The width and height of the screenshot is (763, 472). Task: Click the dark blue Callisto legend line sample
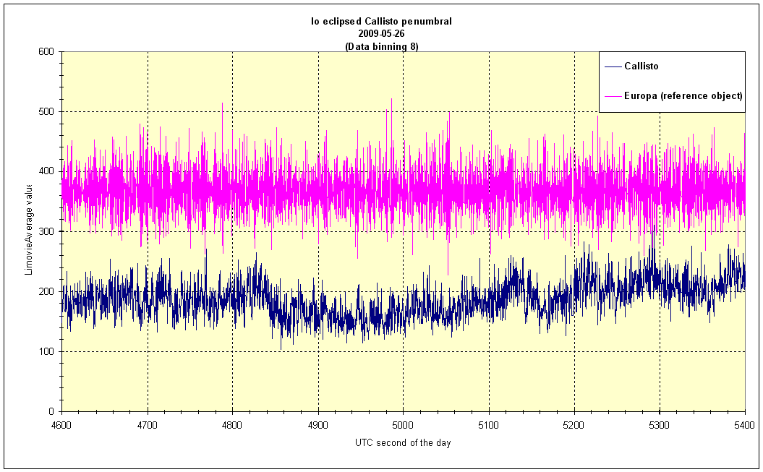(x=613, y=66)
